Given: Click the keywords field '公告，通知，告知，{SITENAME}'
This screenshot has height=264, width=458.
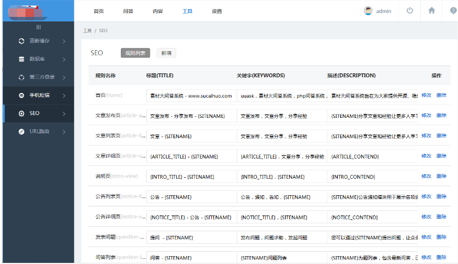Looking at the screenshot, I should (282, 197).
